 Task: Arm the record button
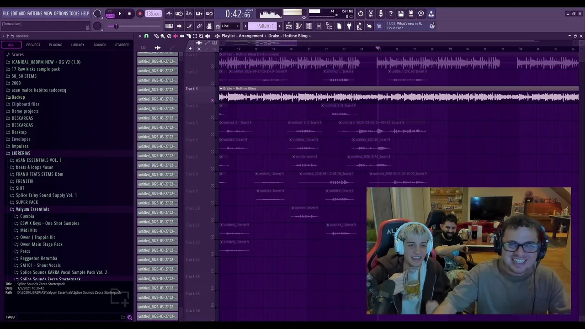[x=140, y=14]
